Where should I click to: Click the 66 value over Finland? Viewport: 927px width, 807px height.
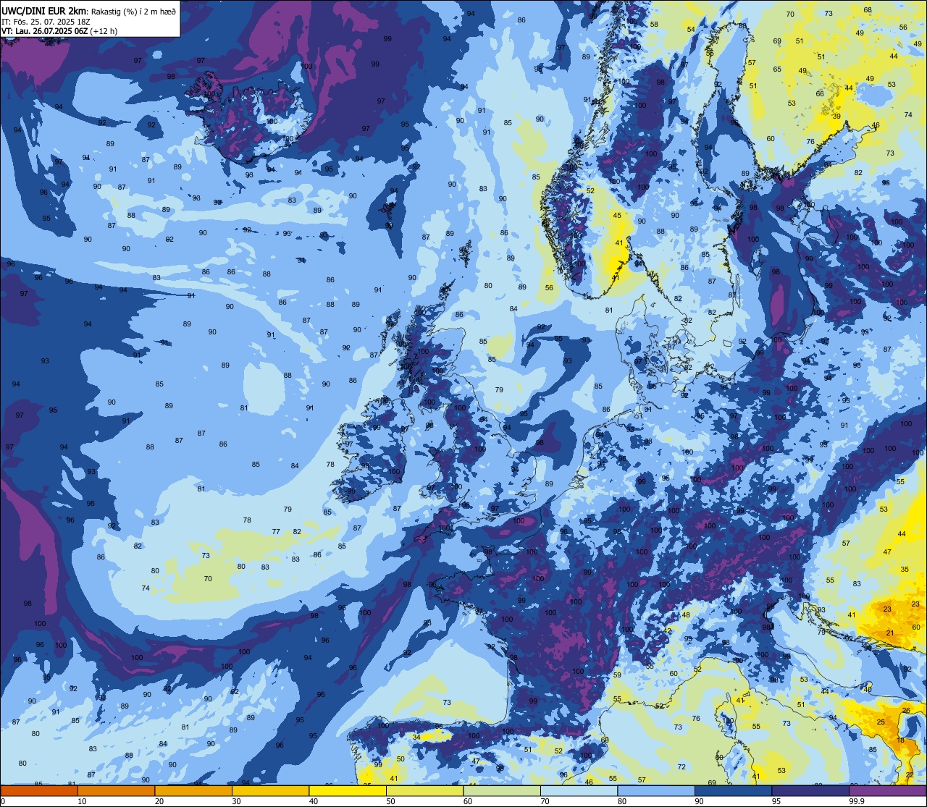tap(820, 94)
